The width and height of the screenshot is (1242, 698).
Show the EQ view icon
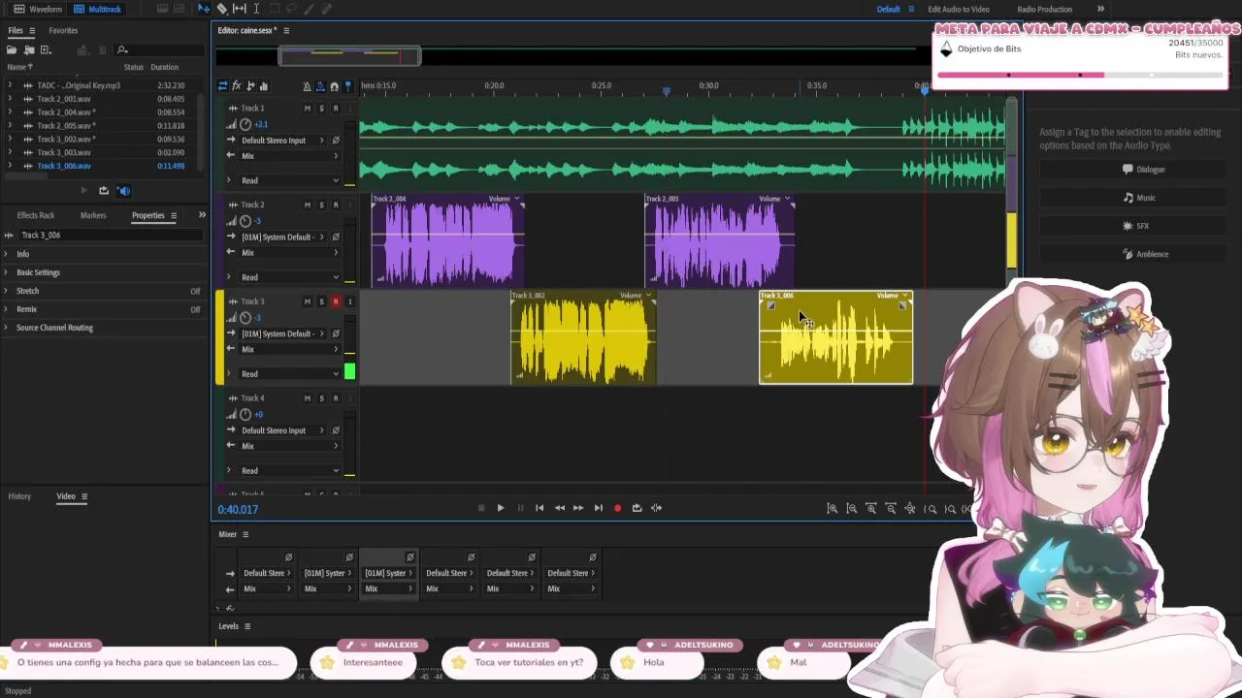tap(263, 86)
